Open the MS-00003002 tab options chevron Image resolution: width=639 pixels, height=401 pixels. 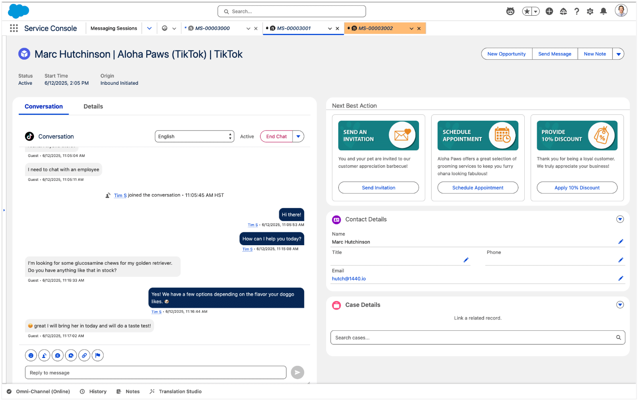pyautogui.click(x=412, y=29)
